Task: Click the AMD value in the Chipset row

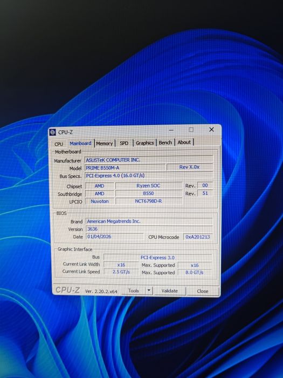Action: 99,186
